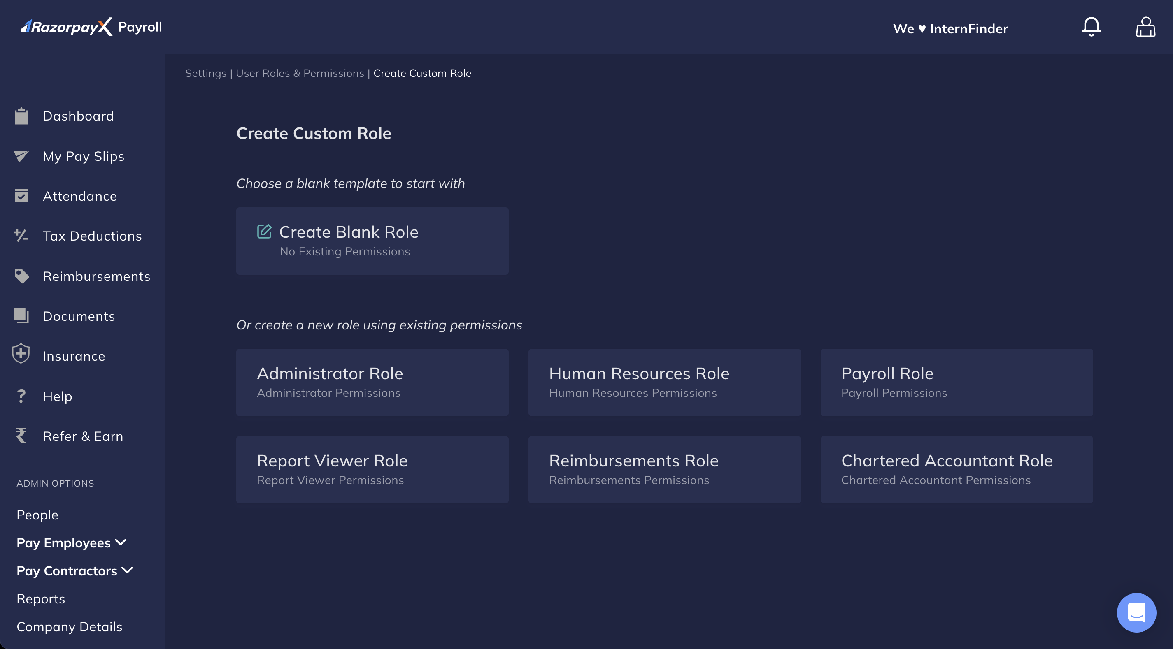
Task: Expand the Pay Contractors chevron
Action: point(128,570)
